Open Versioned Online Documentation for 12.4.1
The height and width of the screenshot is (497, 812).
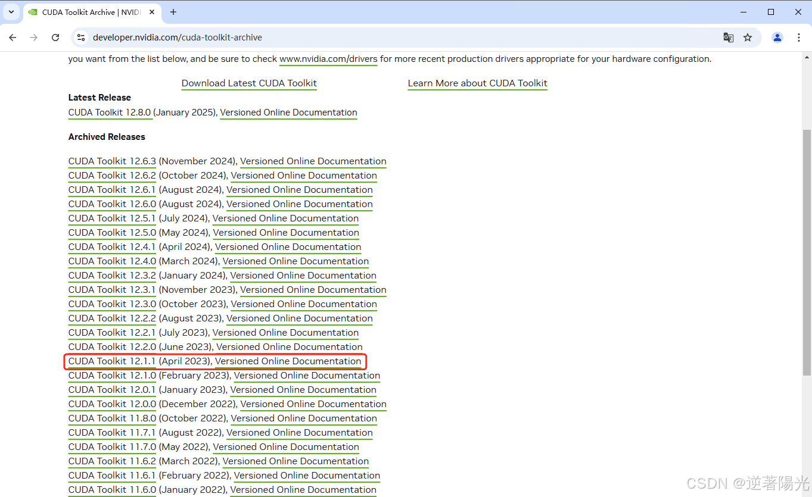288,247
